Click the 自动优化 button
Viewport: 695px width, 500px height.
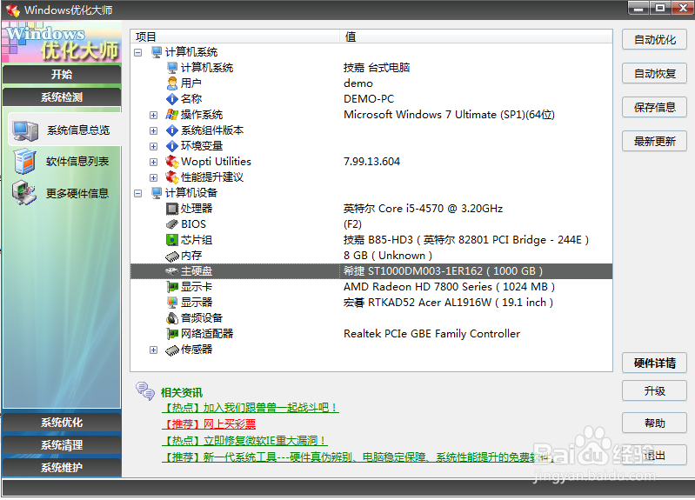[x=654, y=39]
